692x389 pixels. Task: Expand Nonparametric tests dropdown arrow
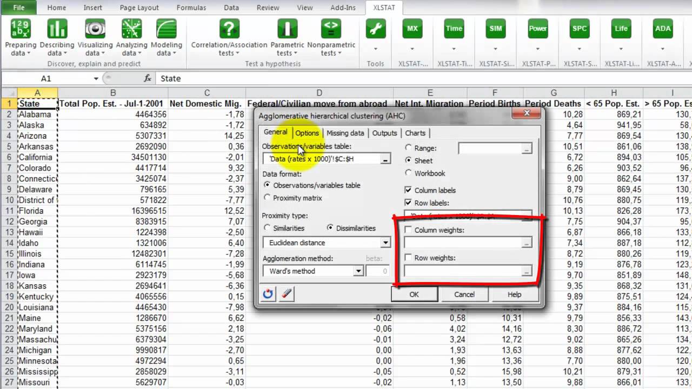339,53
